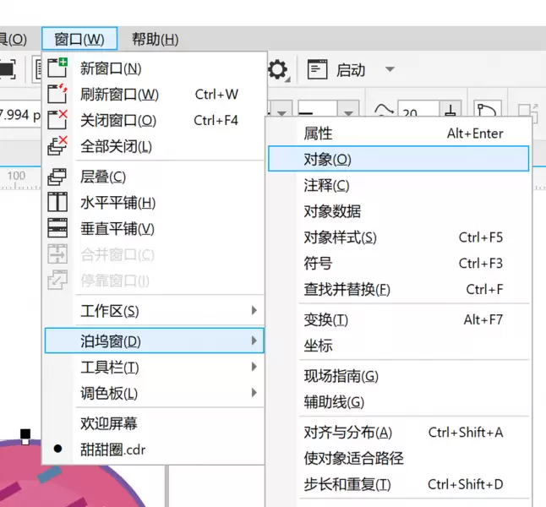Choose 关闭窗口(O) menu entry

(153, 120)
